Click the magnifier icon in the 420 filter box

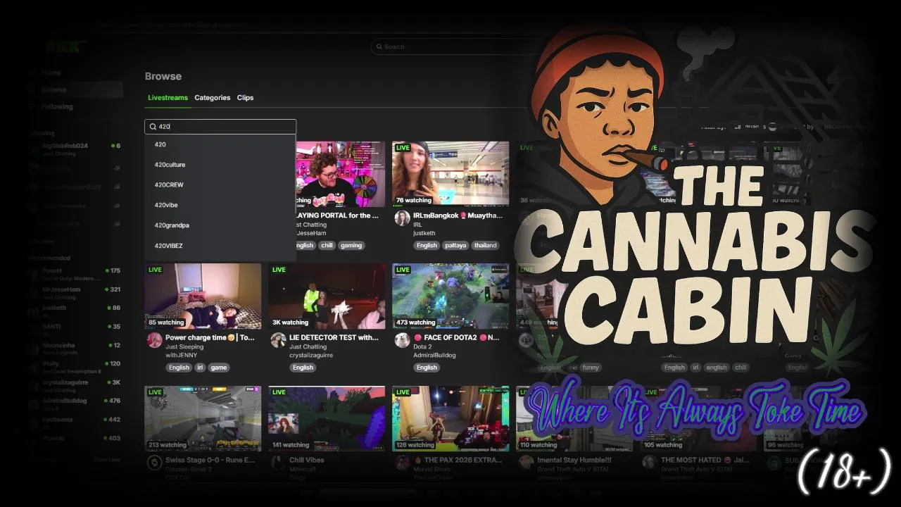[153, 127]
